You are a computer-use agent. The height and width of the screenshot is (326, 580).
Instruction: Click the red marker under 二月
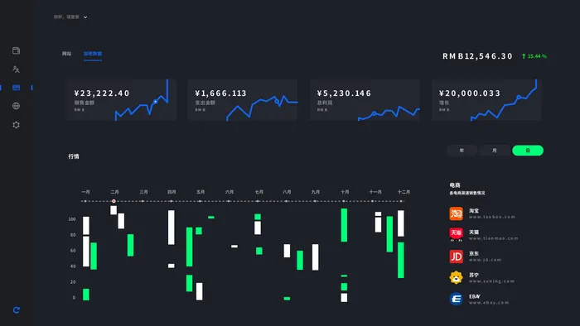pyautogui.click(x=114, y=201)
